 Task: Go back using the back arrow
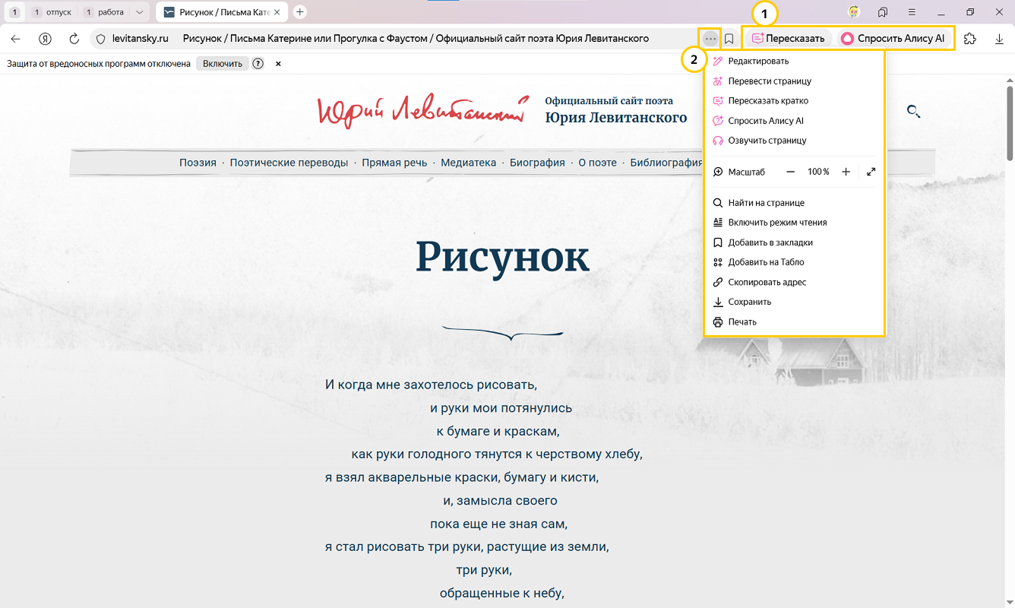[x=15, y=39]
